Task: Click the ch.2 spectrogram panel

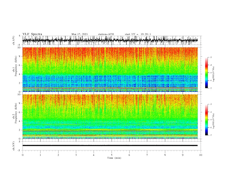Action: tap(110, 117)
